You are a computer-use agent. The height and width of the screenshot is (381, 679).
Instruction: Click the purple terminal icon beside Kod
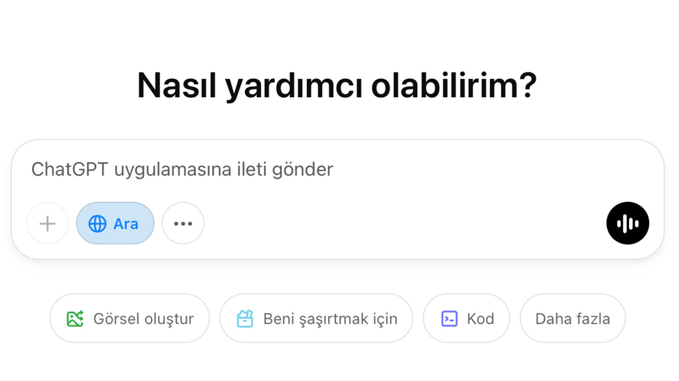(449, 319)
